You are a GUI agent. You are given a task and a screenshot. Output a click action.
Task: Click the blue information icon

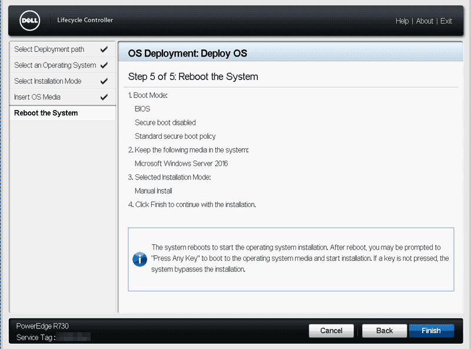tap(140, 259)
